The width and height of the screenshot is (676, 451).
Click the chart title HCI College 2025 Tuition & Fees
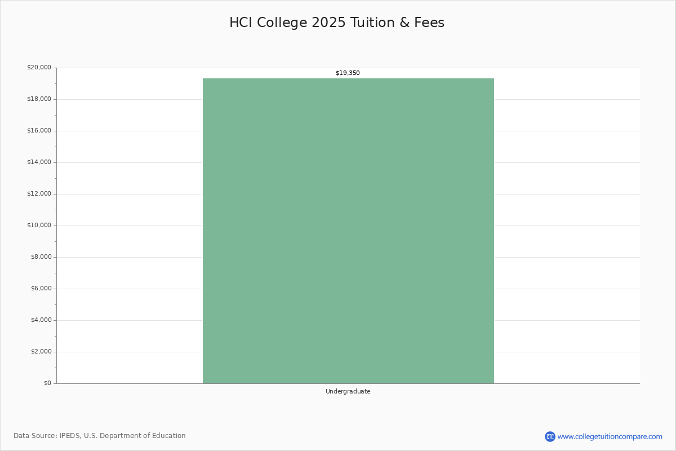337,23
